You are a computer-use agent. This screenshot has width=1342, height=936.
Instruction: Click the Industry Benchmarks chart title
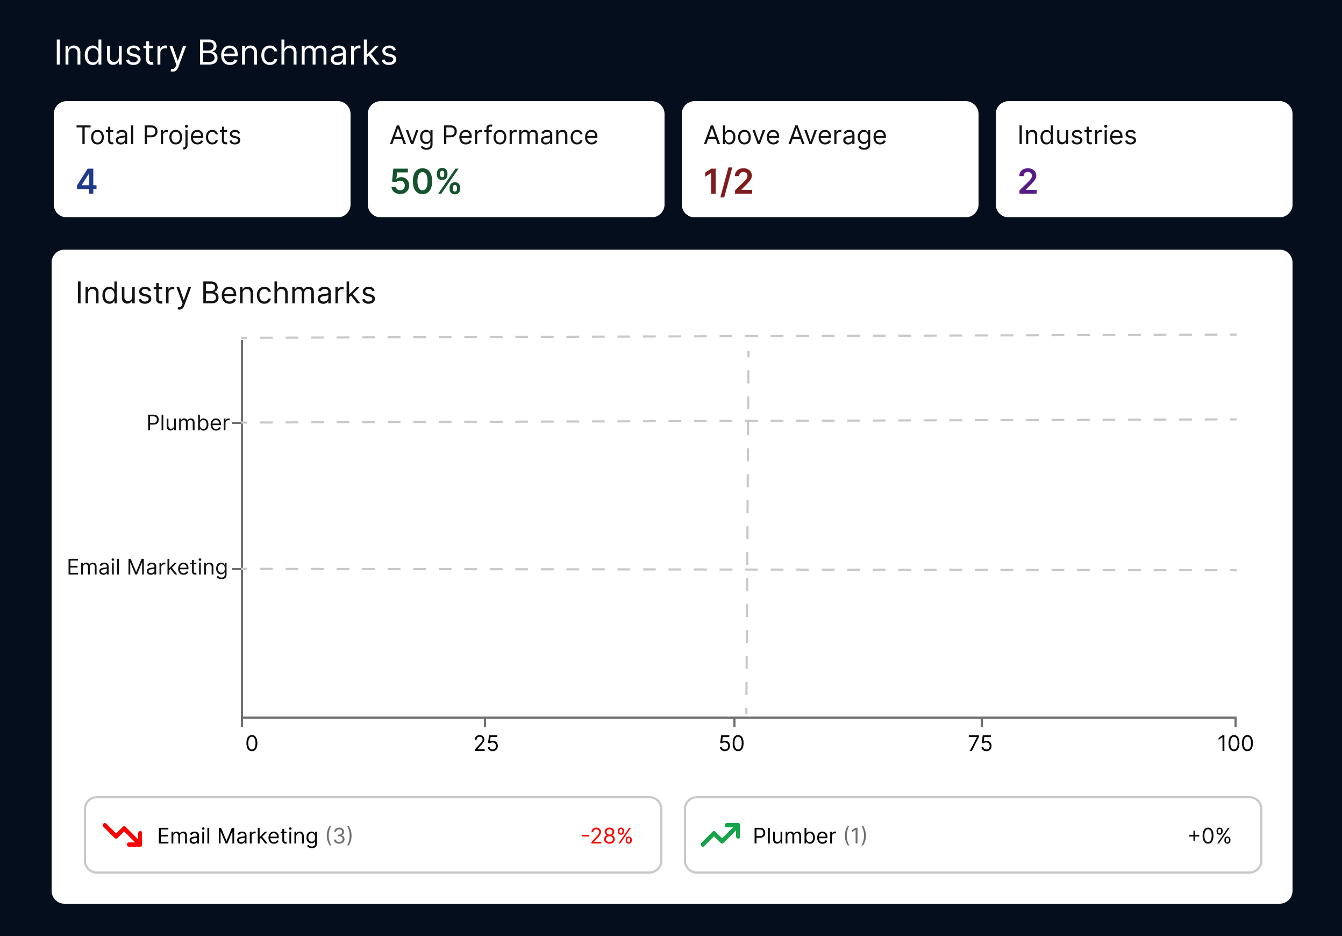coord(226,293)
